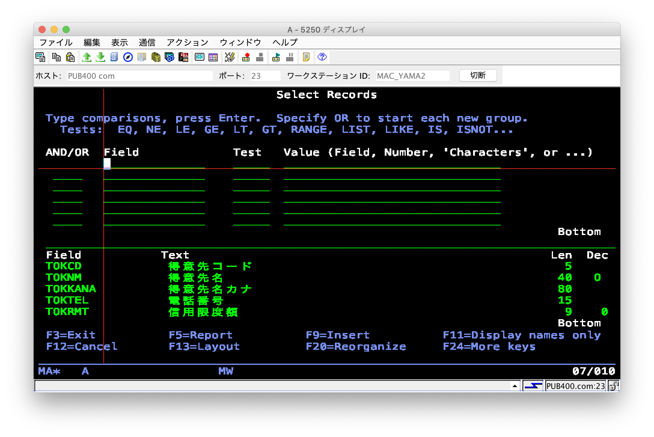
Task: Open the blue question mark help icon
Action: [x=322, y=57]
